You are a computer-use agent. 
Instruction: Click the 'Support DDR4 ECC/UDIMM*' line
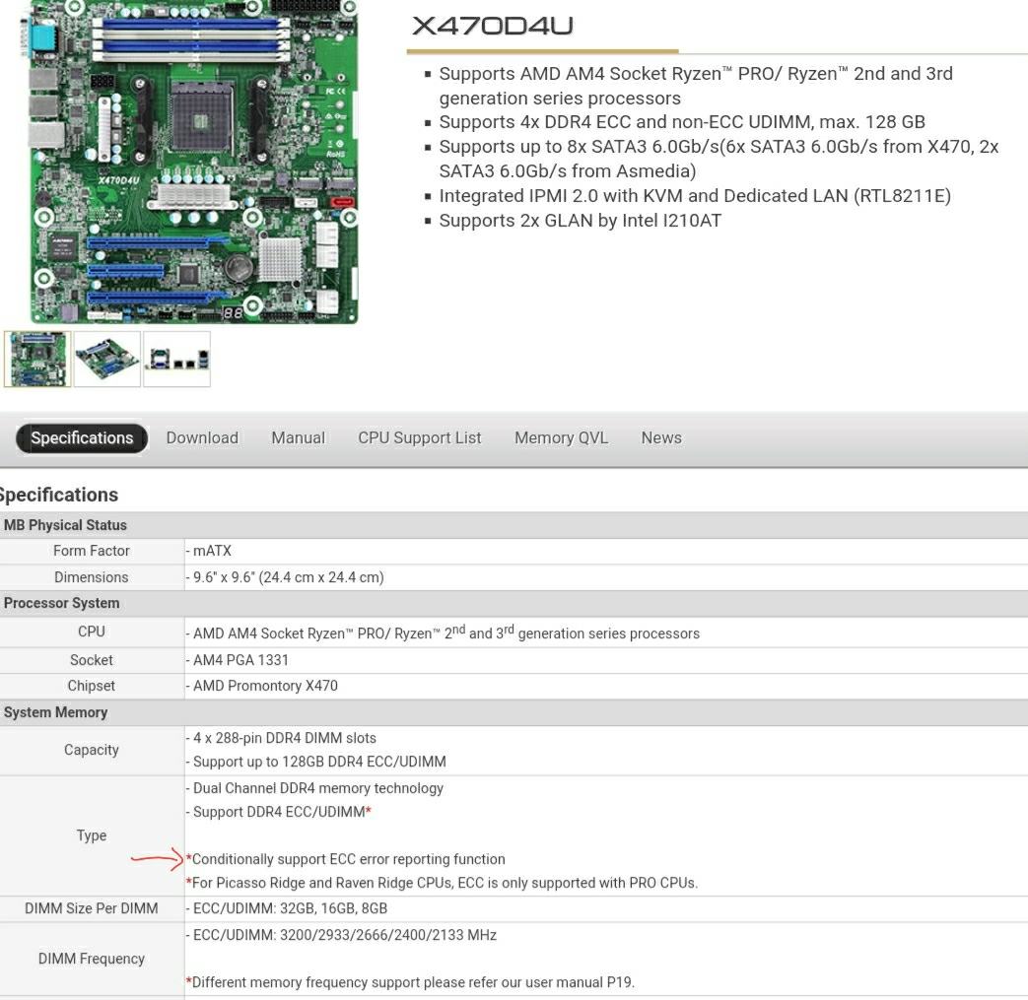click(279, 812)
